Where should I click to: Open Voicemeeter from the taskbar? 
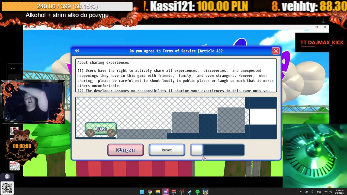pyautogui.click(x=173, y=192)
